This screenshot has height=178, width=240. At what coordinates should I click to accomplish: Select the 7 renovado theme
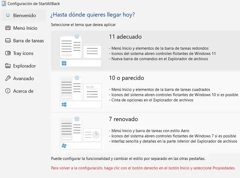(145, 133)
